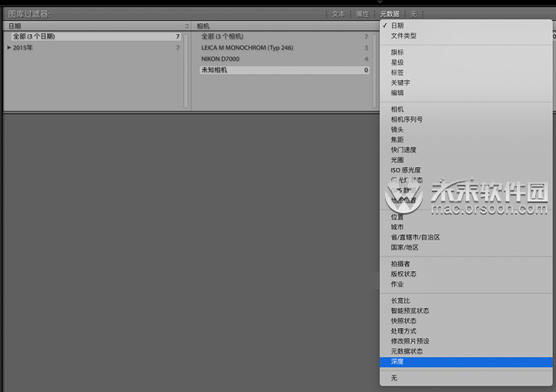Choose 编辑 from the dropdown menu

point(466,92)
